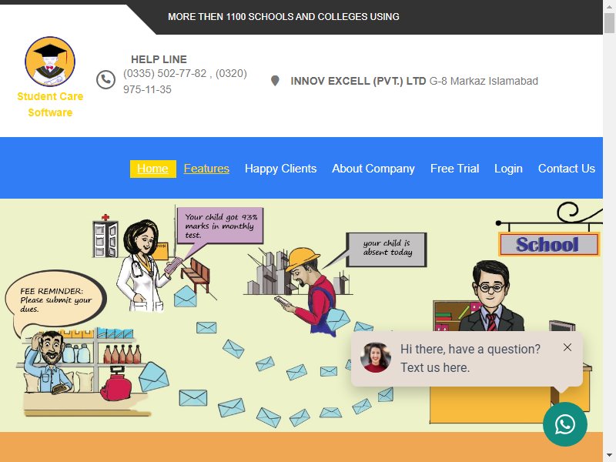Click the '93% marks' speech bubble
616x462 pixels.
220,226
